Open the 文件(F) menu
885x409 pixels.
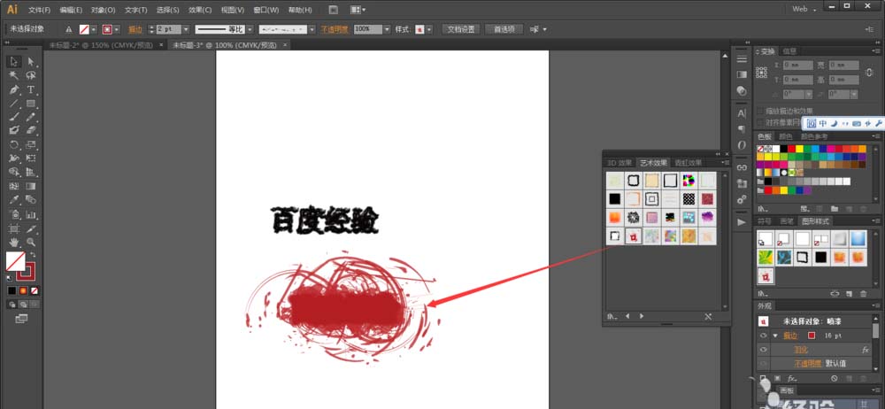[40, 10]
